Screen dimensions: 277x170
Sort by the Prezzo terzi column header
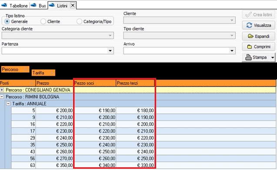click(135, 83)
